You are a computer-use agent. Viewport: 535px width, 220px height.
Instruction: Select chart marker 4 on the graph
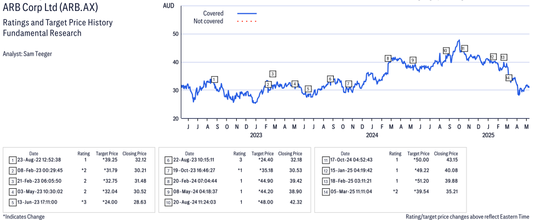tap(295, 84)
